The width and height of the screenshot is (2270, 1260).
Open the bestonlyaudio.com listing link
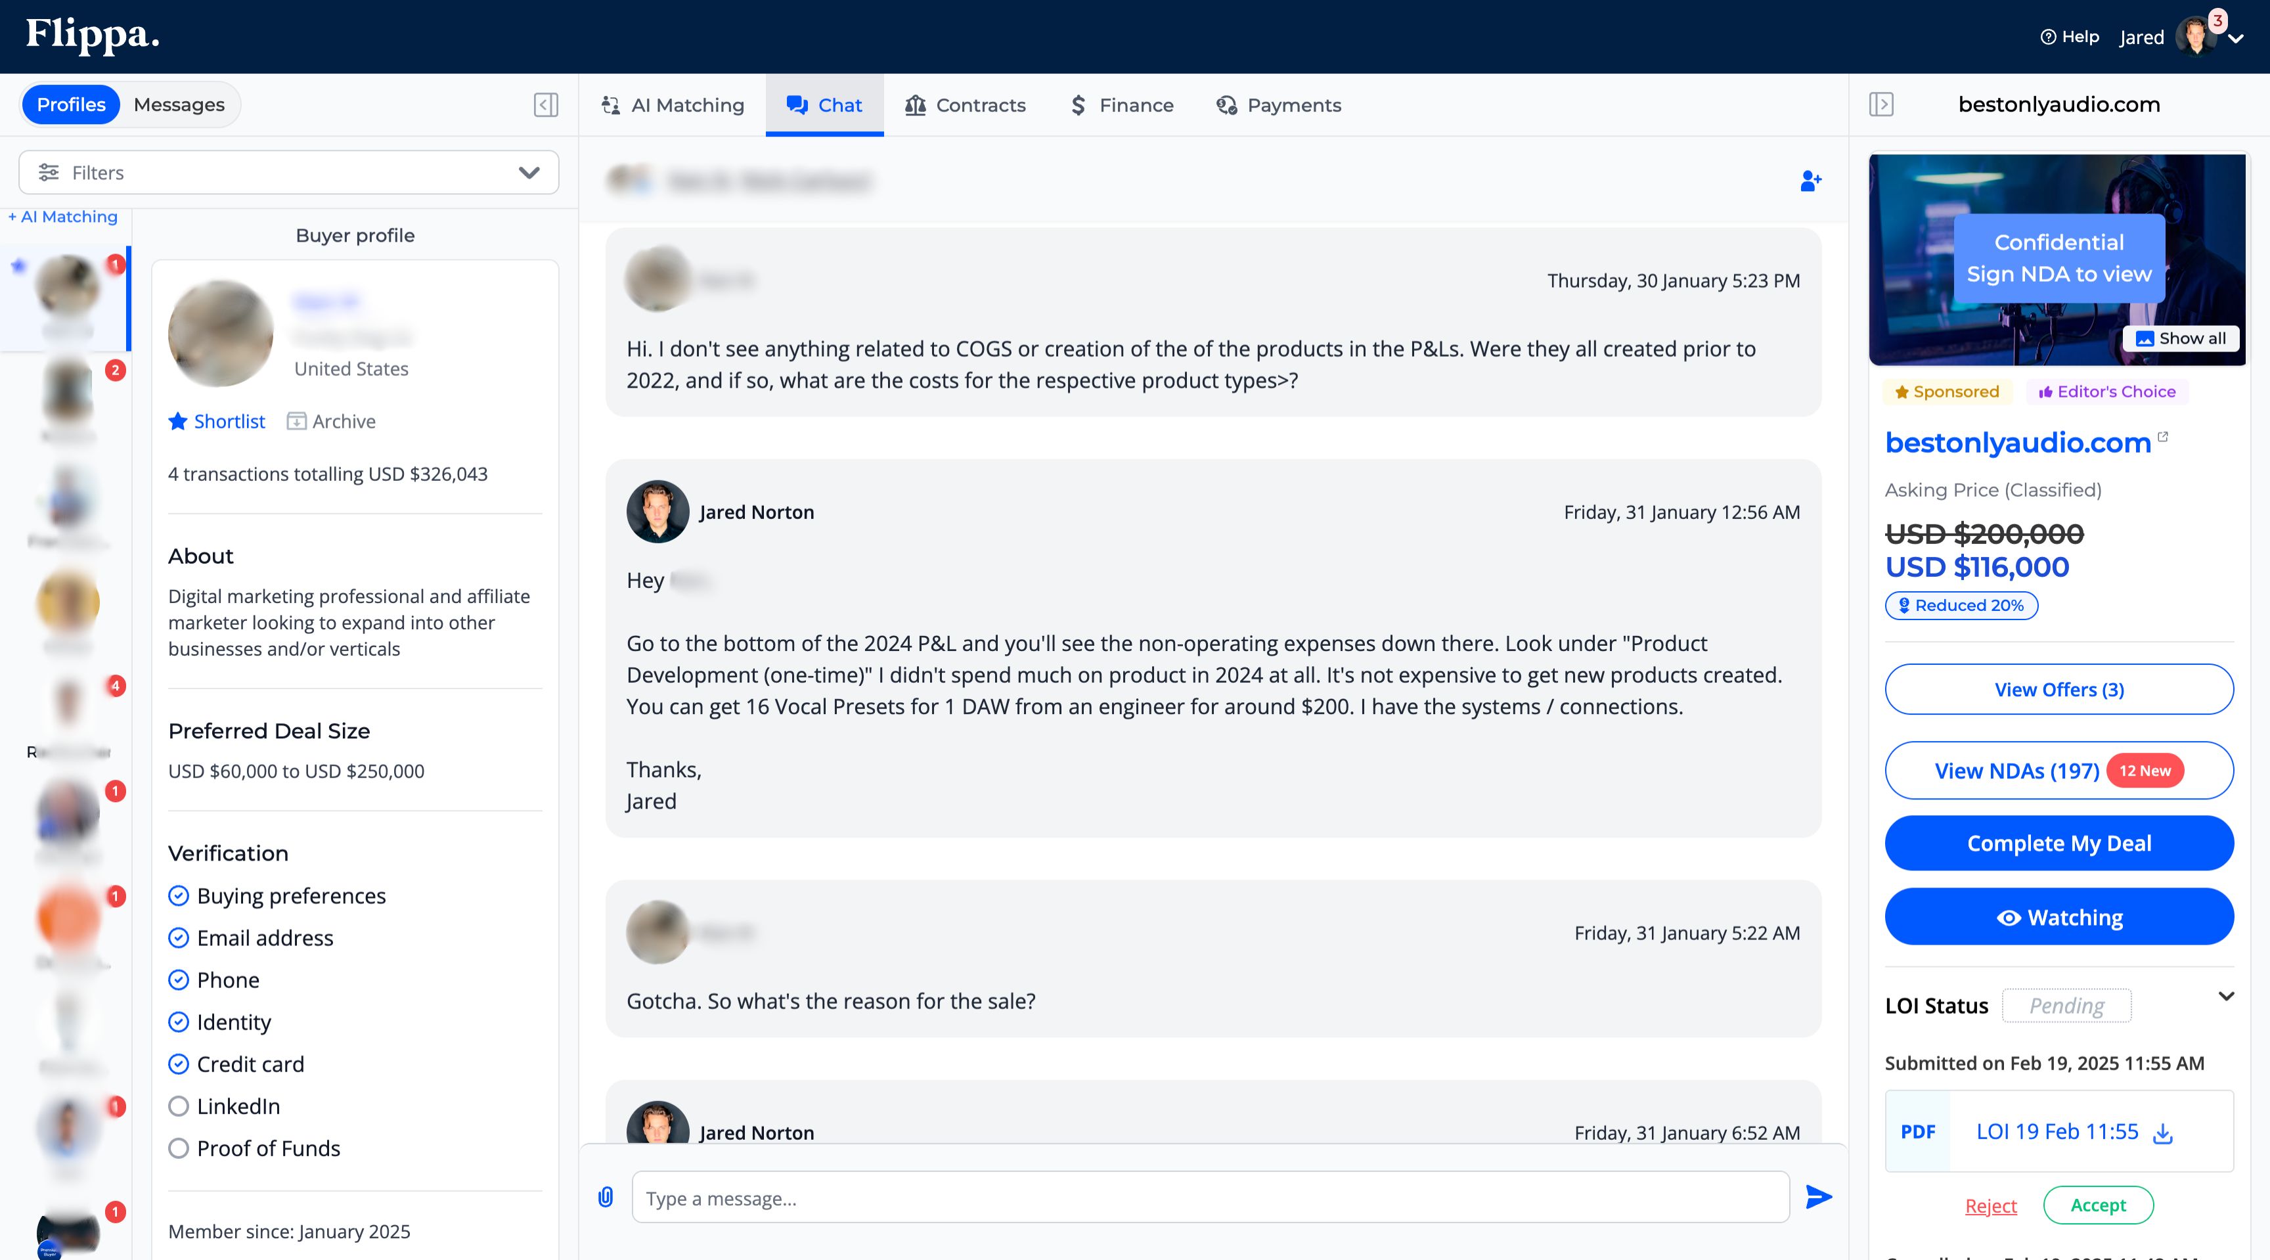point(2017,442)
